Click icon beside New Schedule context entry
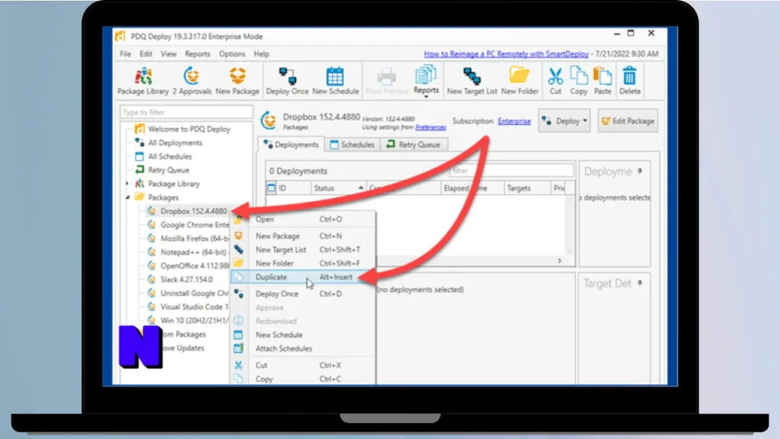The image size is (780, 439). pos(238,335)
